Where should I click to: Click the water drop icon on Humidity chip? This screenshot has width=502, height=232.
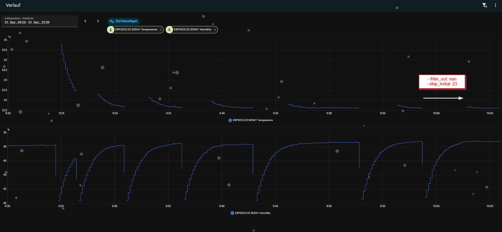169,30
